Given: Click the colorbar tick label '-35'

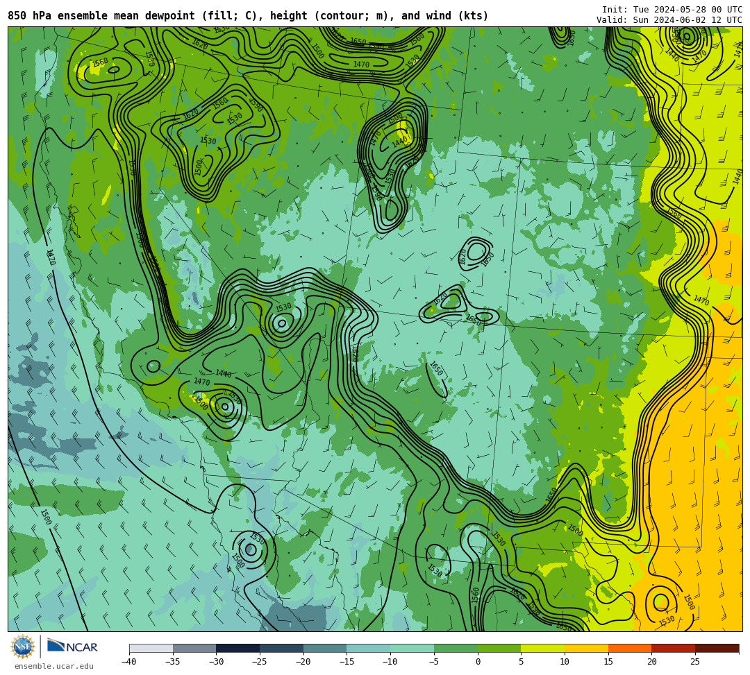Looking at the screenshot, I should click(x=172, y=662).
